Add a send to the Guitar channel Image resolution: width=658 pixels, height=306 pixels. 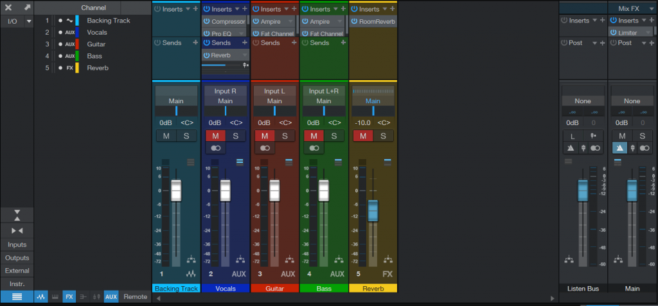click(294, 43)
